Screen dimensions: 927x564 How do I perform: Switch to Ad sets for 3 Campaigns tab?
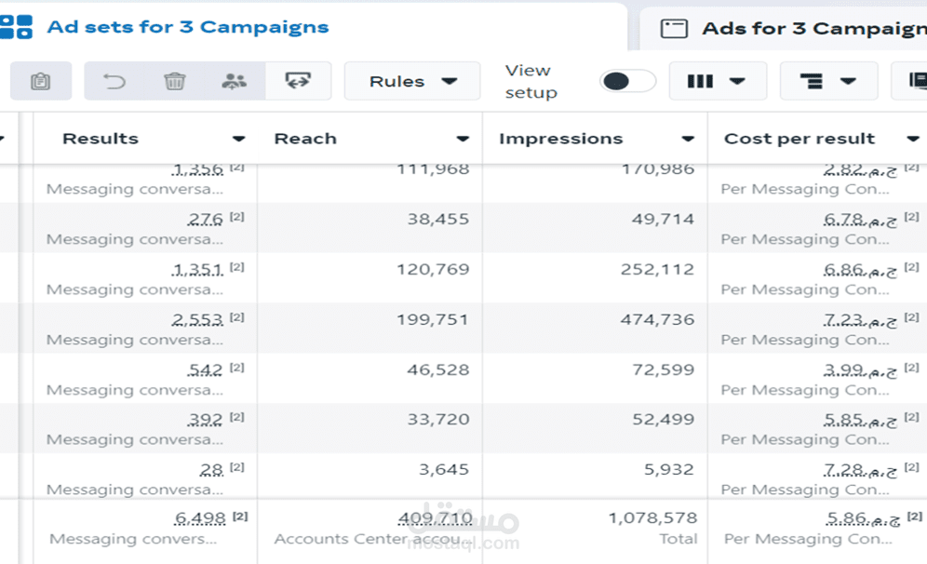(x=187, y=27)
